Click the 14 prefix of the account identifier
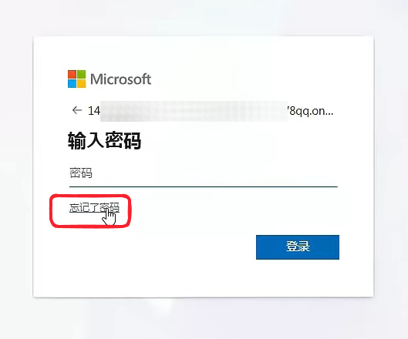 click(x=94, y=111)
